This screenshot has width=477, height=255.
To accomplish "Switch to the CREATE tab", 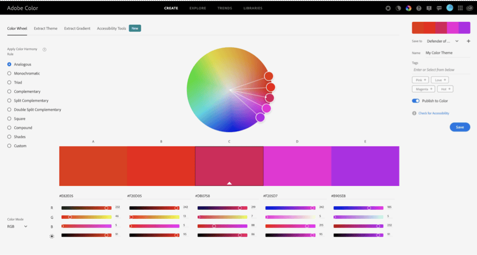I will click(x=171, y=8).
